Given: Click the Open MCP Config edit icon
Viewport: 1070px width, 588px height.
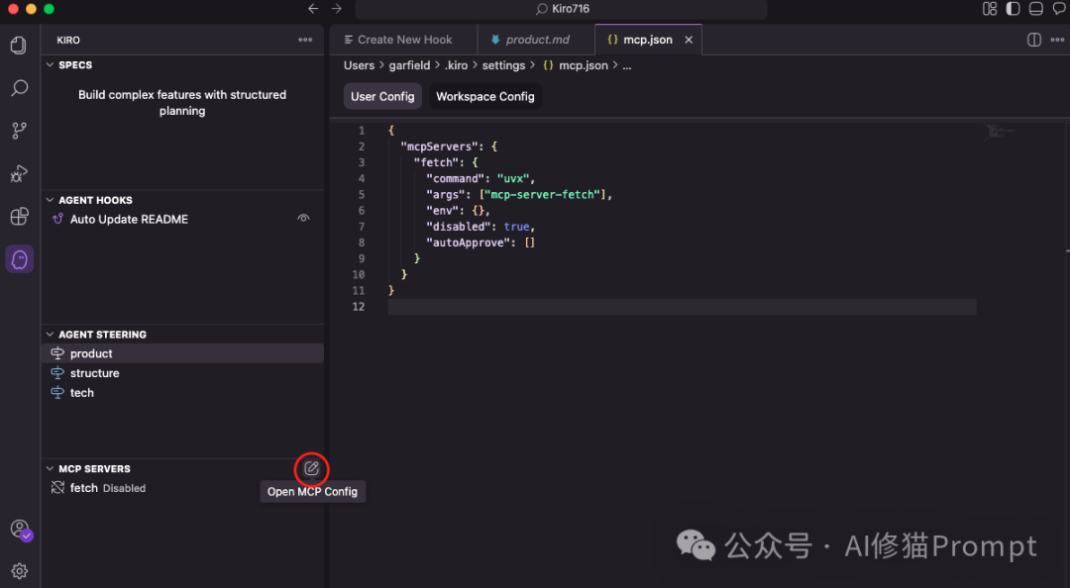Looking at the screenshot, I should tap(311, 468).
